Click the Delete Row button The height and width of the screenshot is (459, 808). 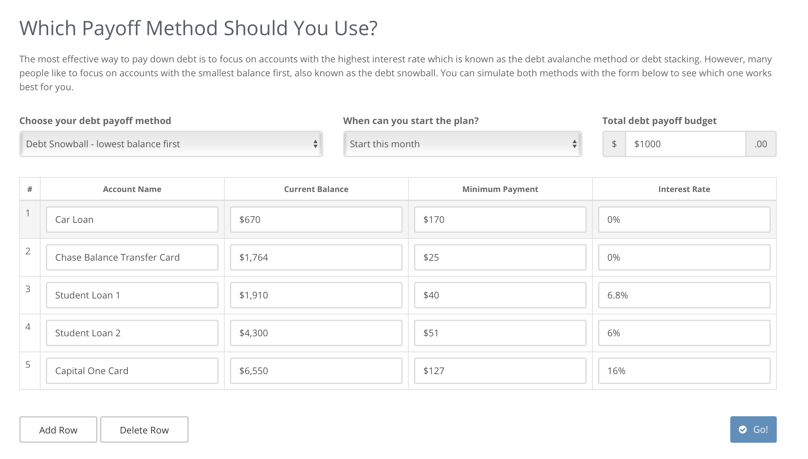click(144, 429)
